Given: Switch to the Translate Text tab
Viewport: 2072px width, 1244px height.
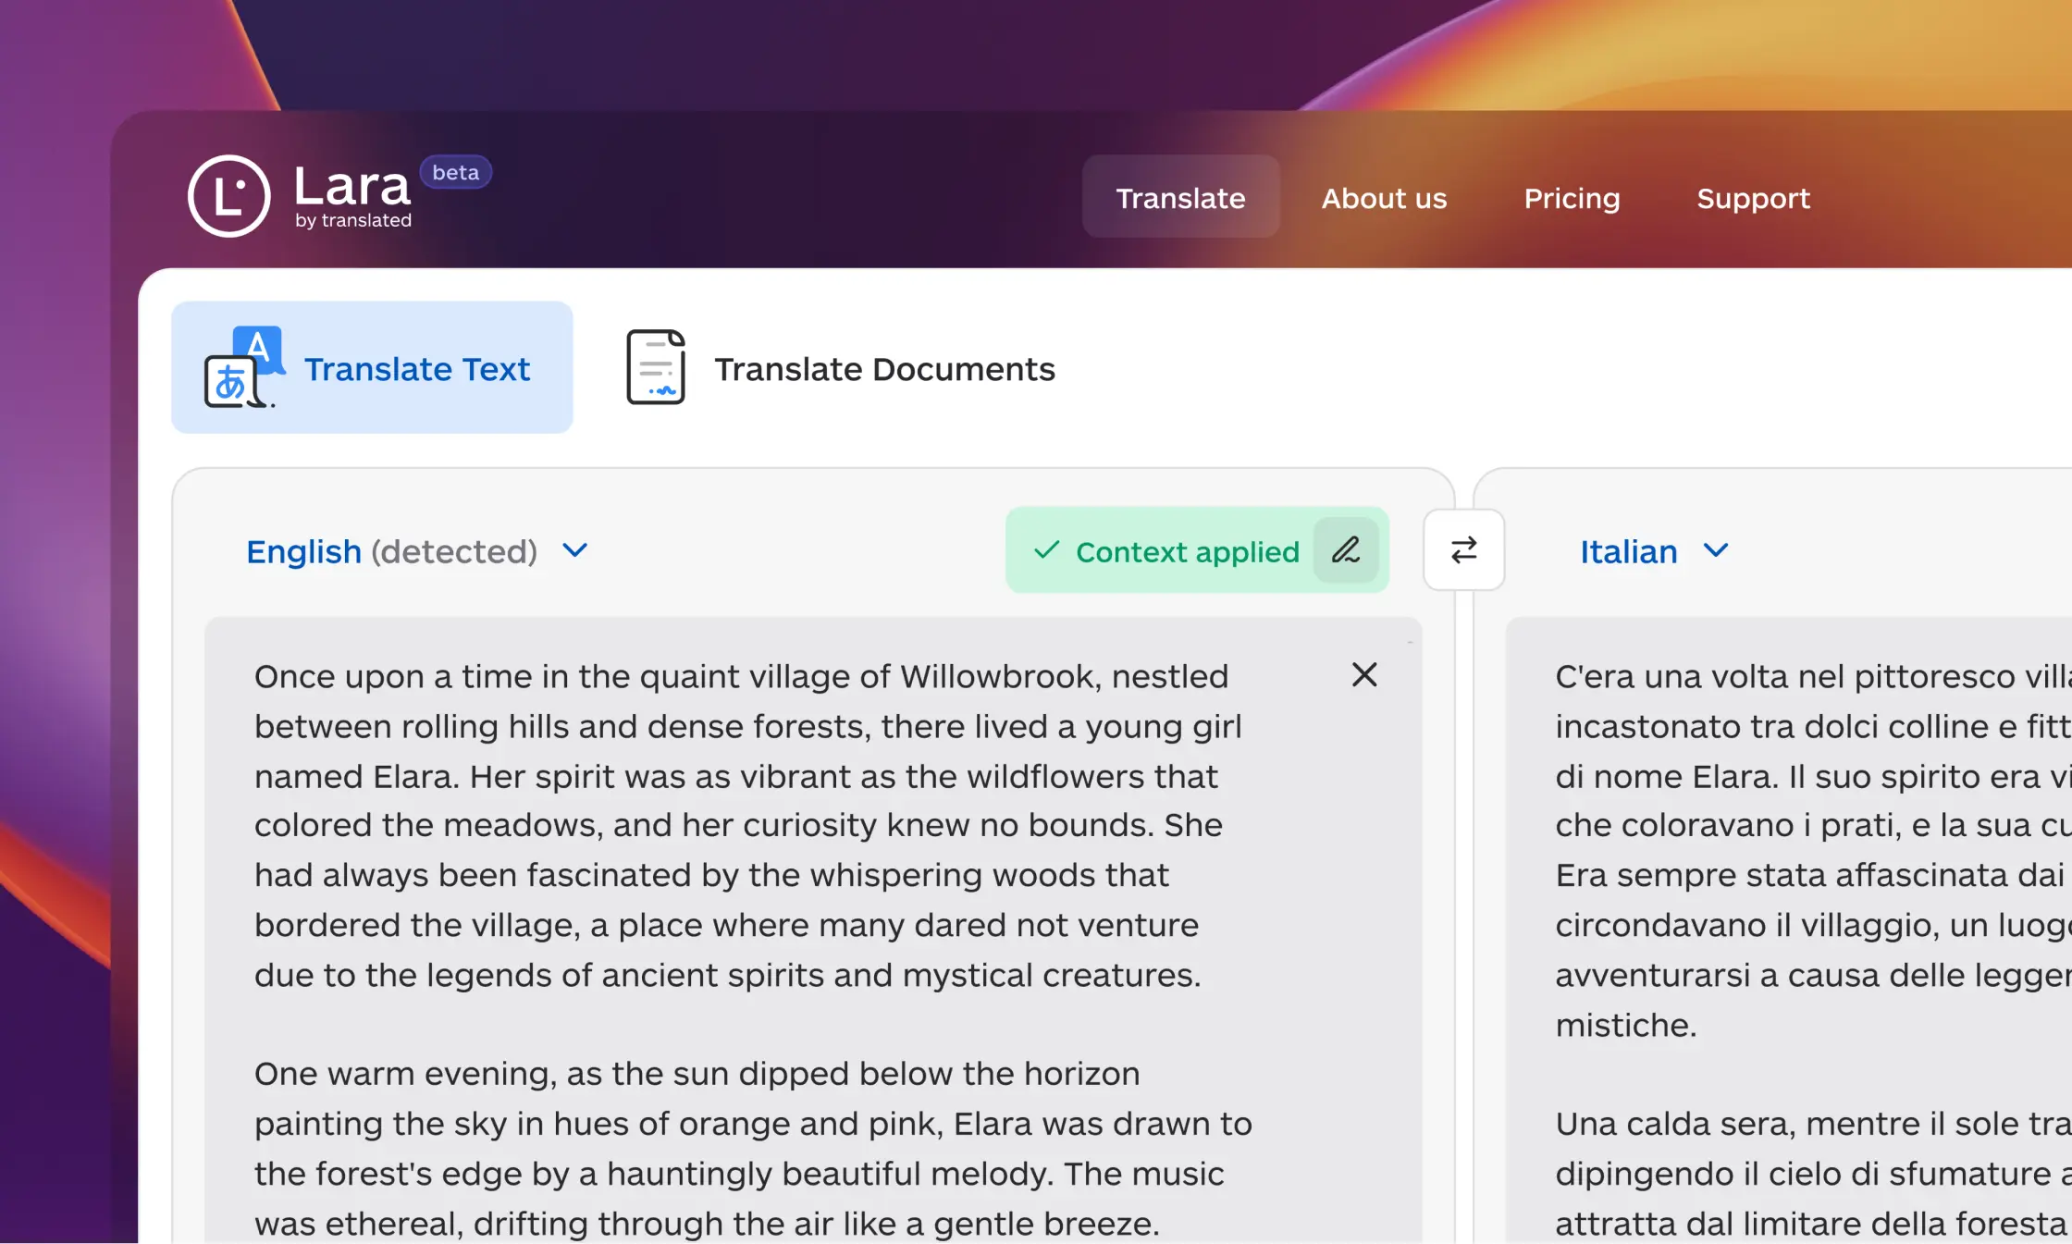Looking at the screenshot, I should [x=416, y=369].
